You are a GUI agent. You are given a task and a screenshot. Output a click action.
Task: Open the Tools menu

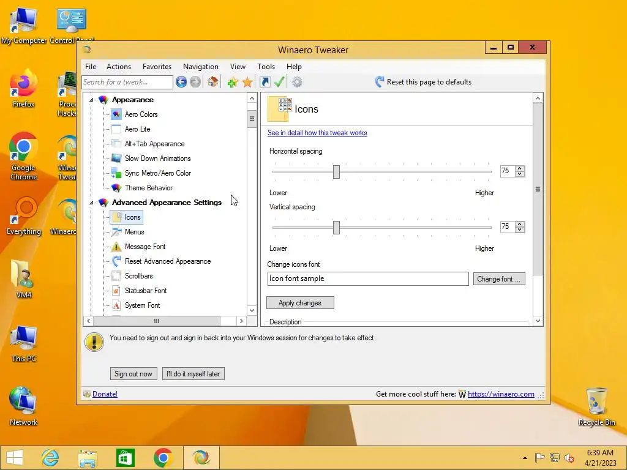pos(266,67)
